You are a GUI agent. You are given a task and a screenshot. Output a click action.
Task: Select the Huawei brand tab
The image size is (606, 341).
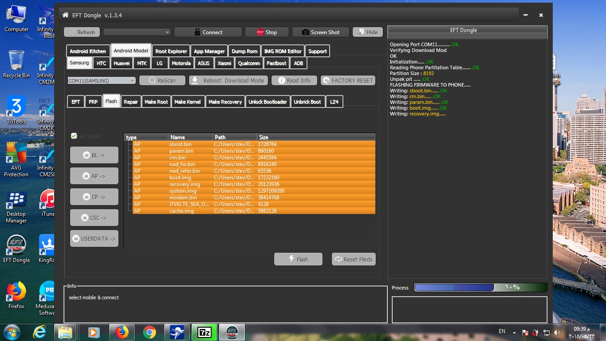tap(122, 63)
